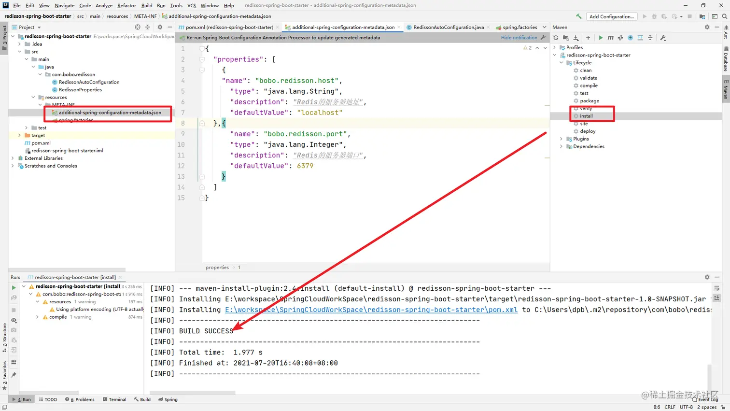Click the clean lifecycle goal

click(586, 71)
